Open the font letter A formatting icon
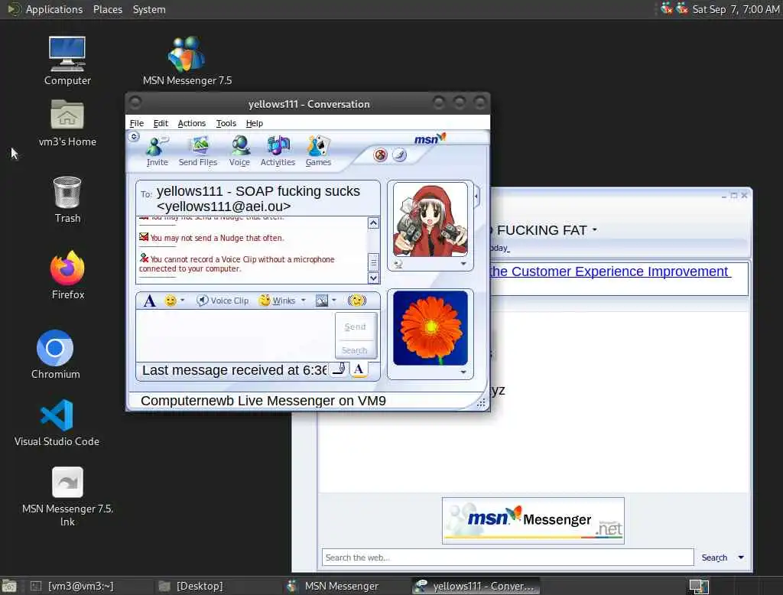The image size is (783, 595). [149, 301]
